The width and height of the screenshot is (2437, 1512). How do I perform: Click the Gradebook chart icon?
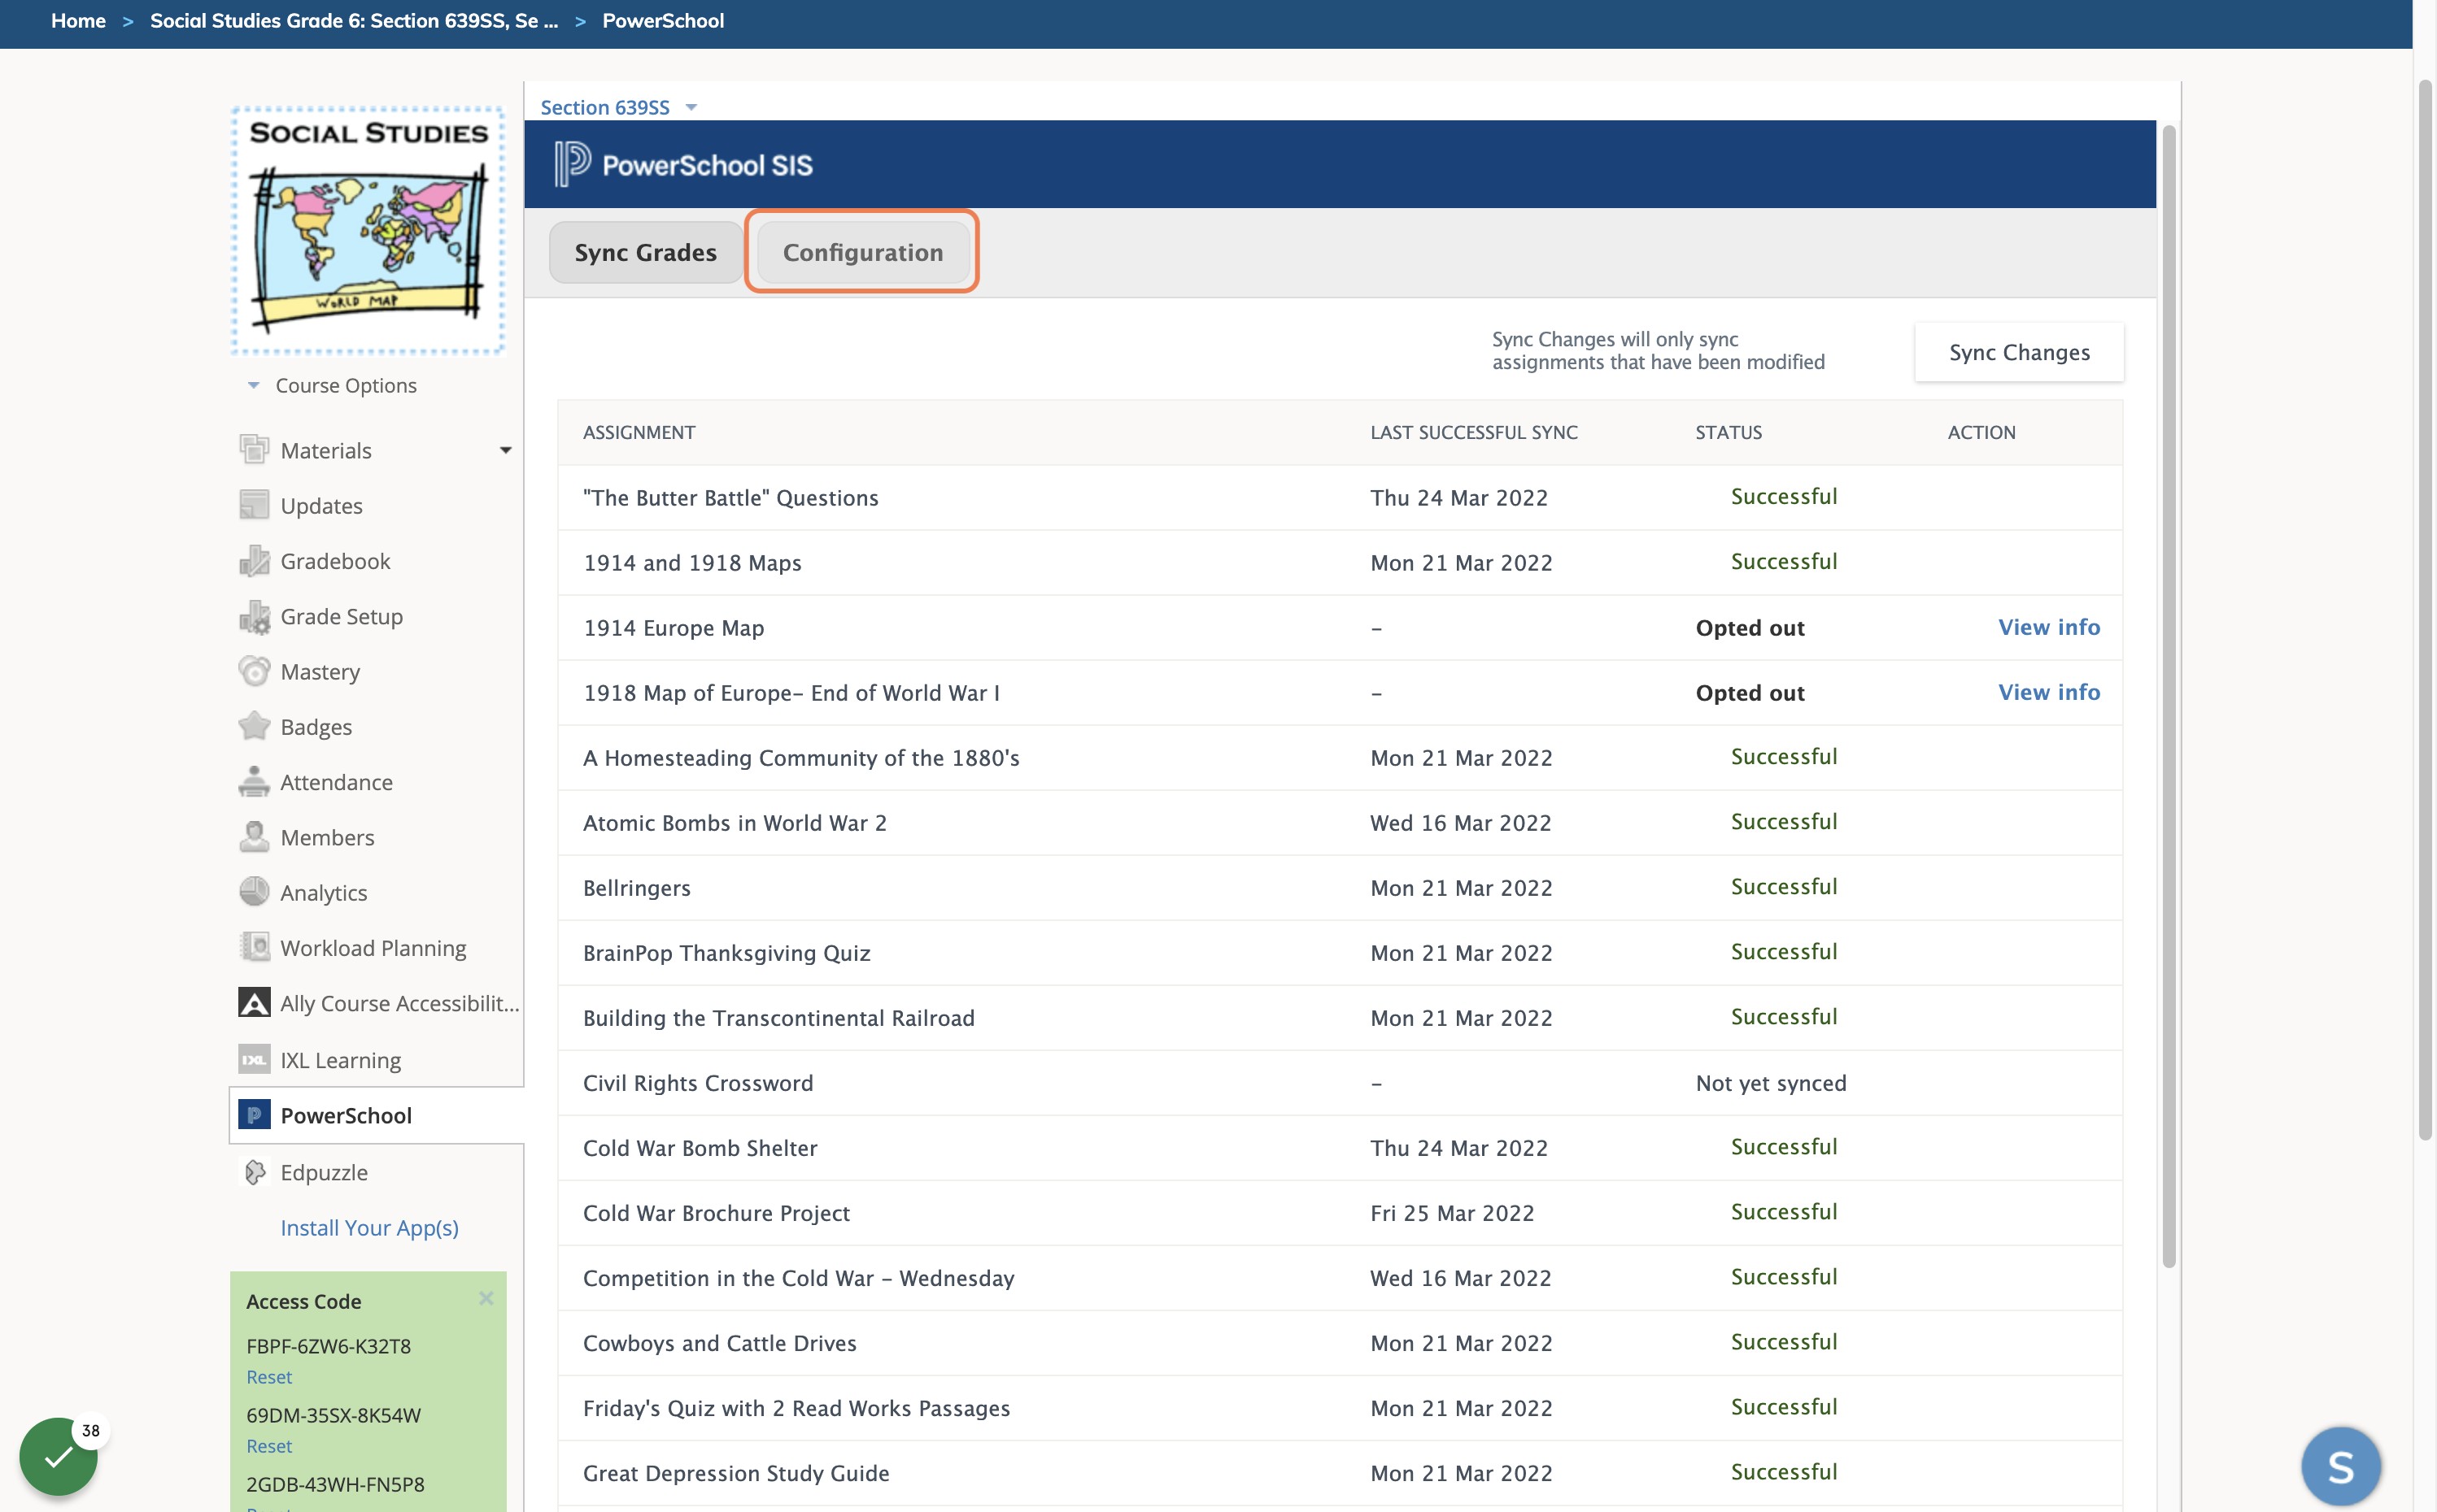click(254, 561)
